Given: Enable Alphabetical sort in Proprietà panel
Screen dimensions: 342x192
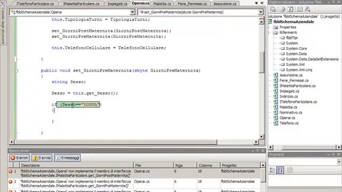Looking at the screenshot, I should (280, 170).
